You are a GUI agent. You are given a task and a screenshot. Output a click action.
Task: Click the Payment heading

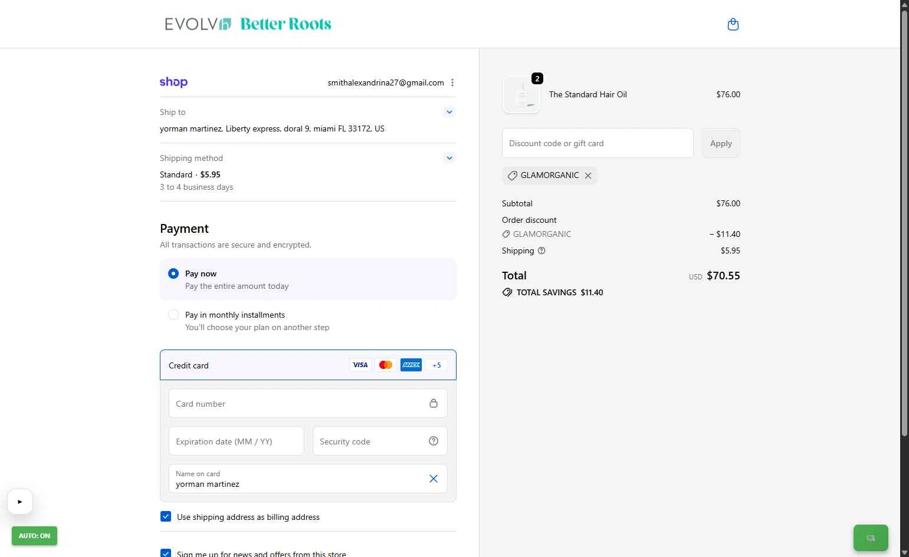tap(184, 229)
